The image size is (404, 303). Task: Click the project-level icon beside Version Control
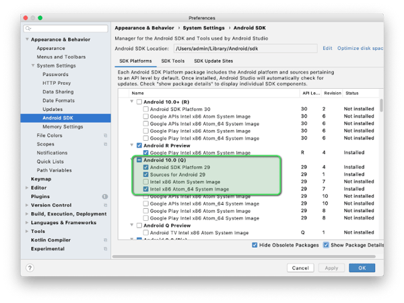[x=106, y=205]
